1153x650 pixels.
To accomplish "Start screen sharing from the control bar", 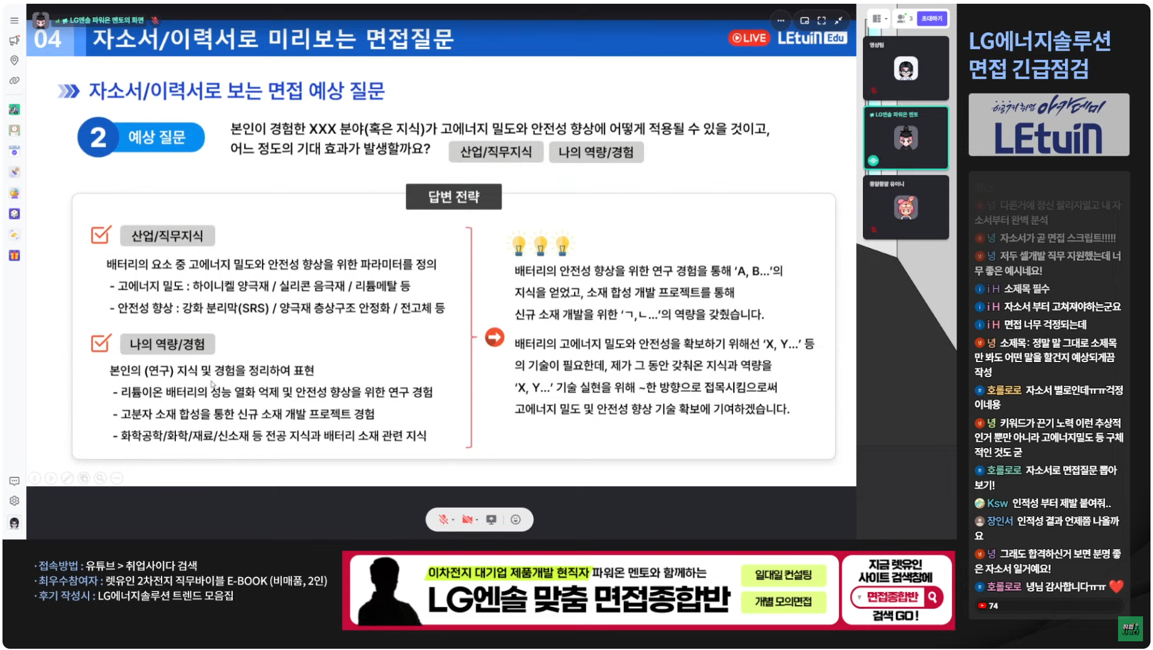I will pyautogui.click(x=492, y=520).
